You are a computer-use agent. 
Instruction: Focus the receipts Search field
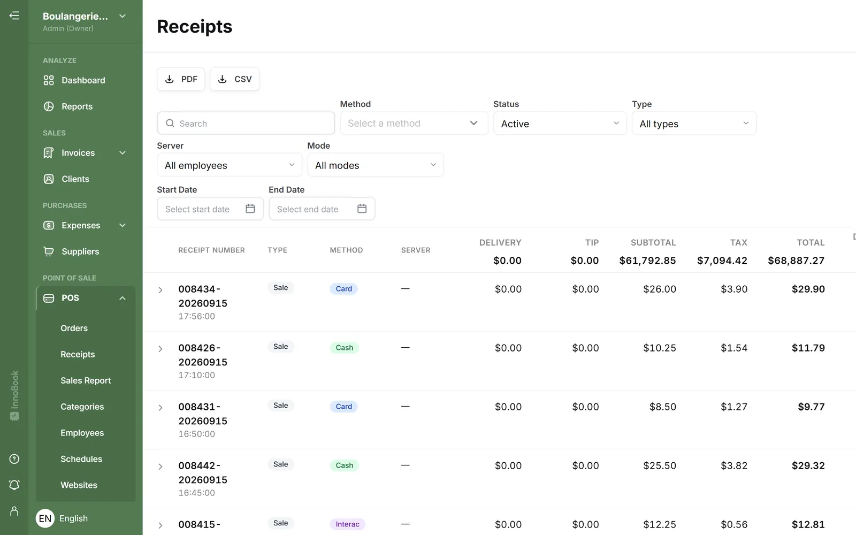246,124
